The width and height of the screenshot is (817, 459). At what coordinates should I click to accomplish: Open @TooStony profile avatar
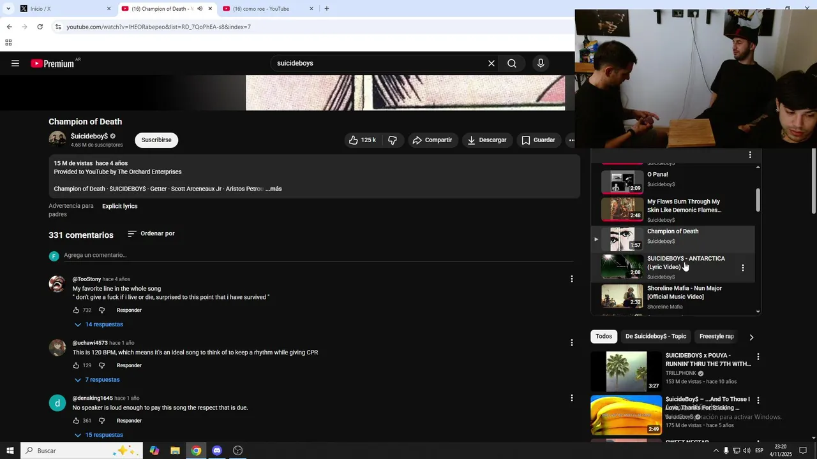[57, 284]
